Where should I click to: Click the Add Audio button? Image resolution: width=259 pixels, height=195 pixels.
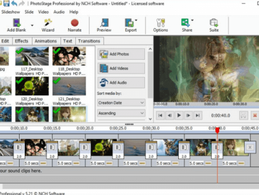pyautogui.click(x=121, y=82)
